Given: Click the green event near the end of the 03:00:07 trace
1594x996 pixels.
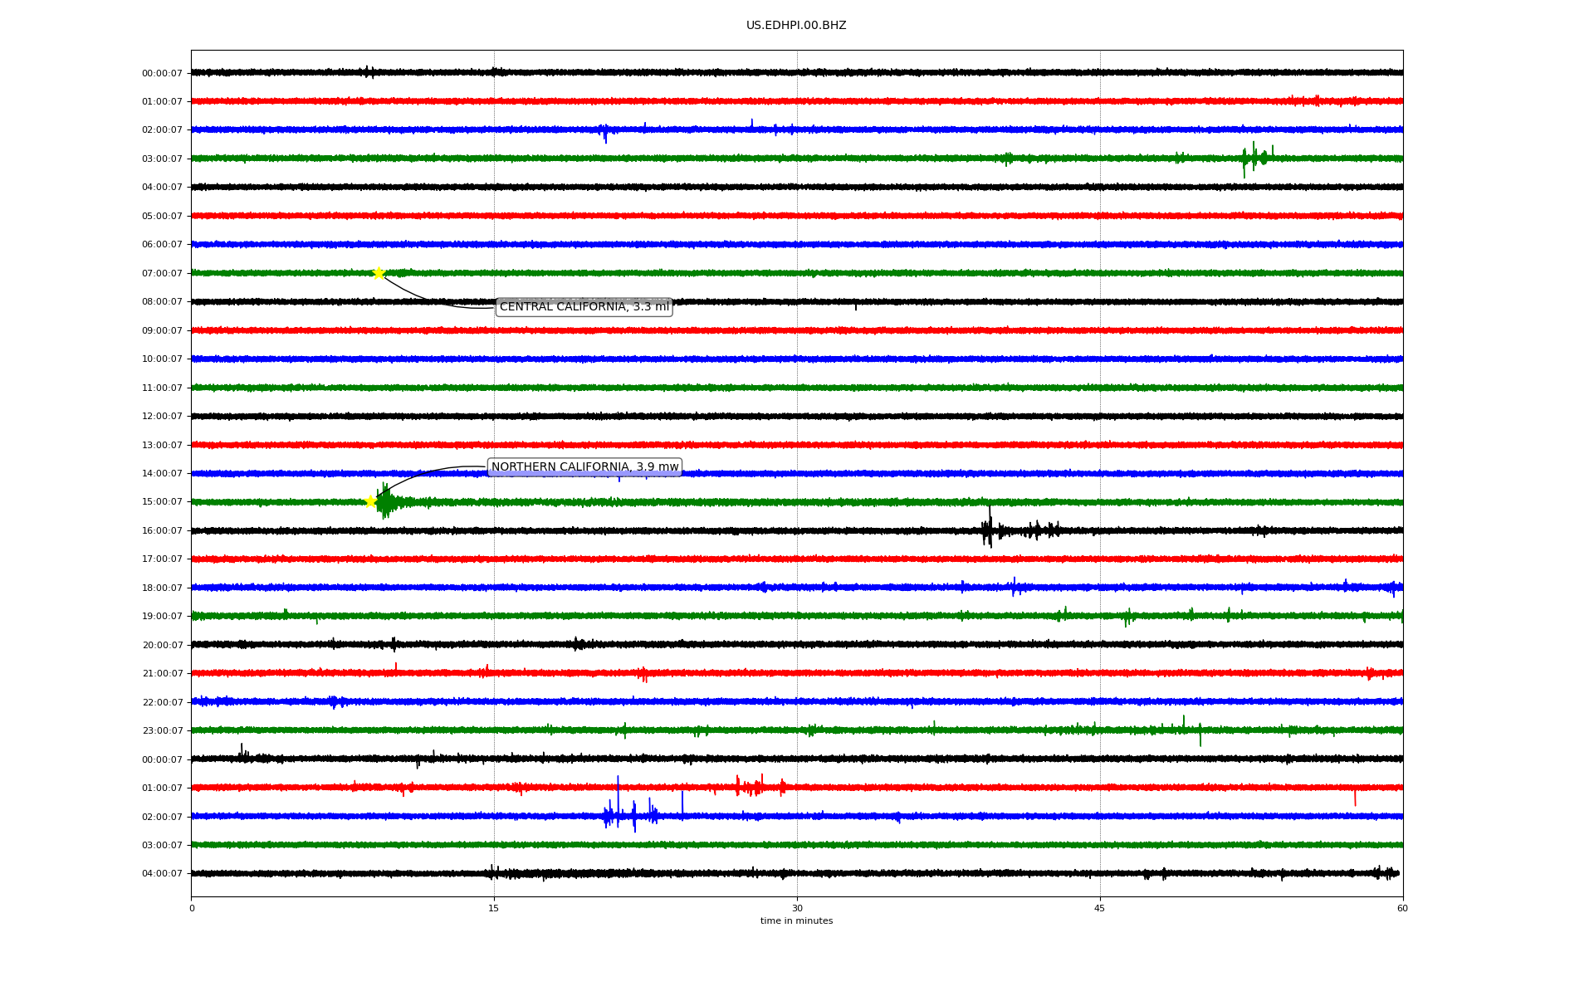Looking at the screenshot, I should (x=1254, y=158).
